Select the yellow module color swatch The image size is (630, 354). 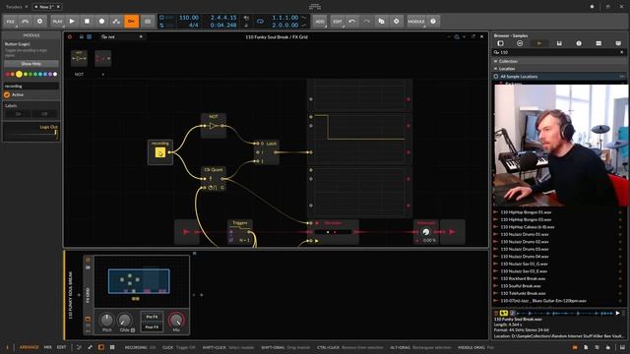click(19, 75)
